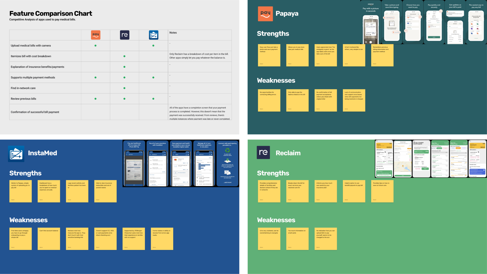
Task: Select the 'Supported by JP/Morgan Chase' sticky note
Action: (134, 239)
